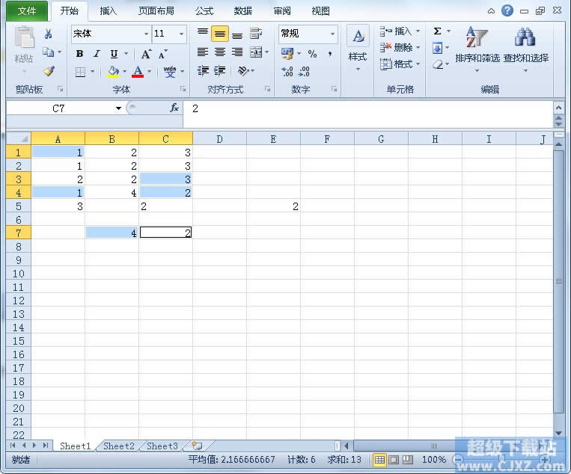
Task: Apply cell borders icon
Action: tap(80, 72)
